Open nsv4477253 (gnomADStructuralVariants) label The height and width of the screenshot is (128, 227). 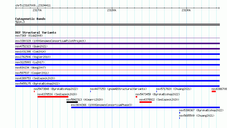(118, 89)
